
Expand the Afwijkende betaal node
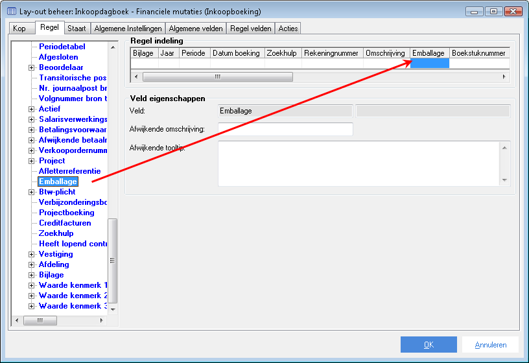(31, 141)
